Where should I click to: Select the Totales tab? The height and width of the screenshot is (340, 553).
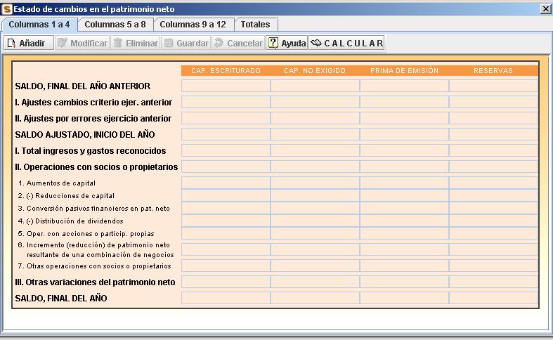tap(255, 25)
